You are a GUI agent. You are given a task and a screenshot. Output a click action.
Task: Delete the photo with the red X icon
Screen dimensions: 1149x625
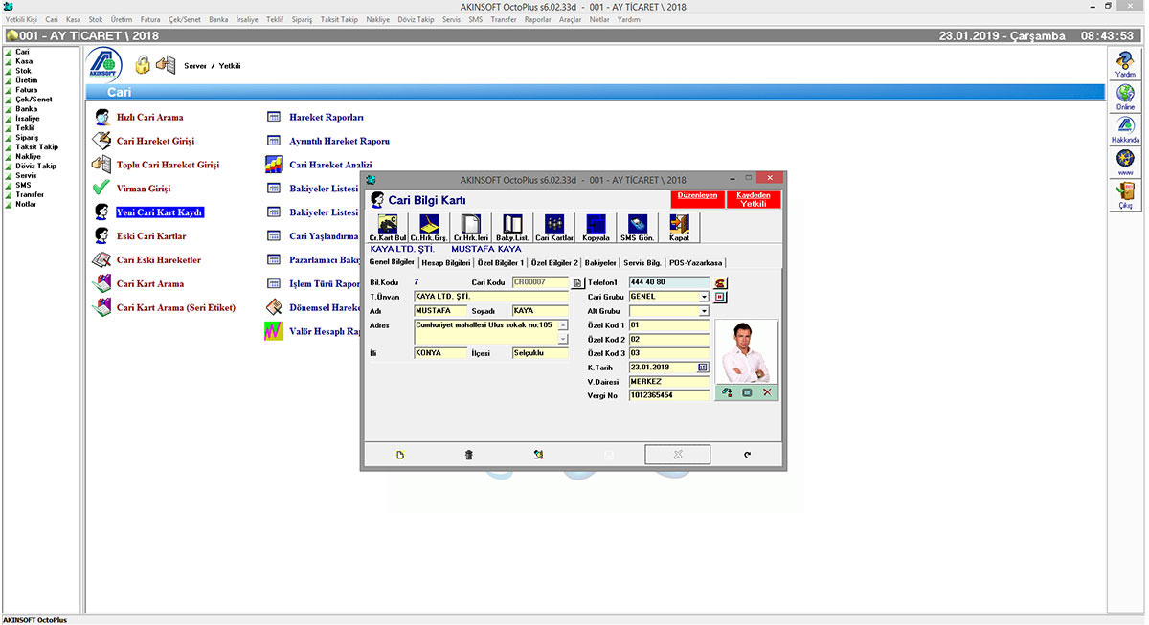click(x=767, y=392)
